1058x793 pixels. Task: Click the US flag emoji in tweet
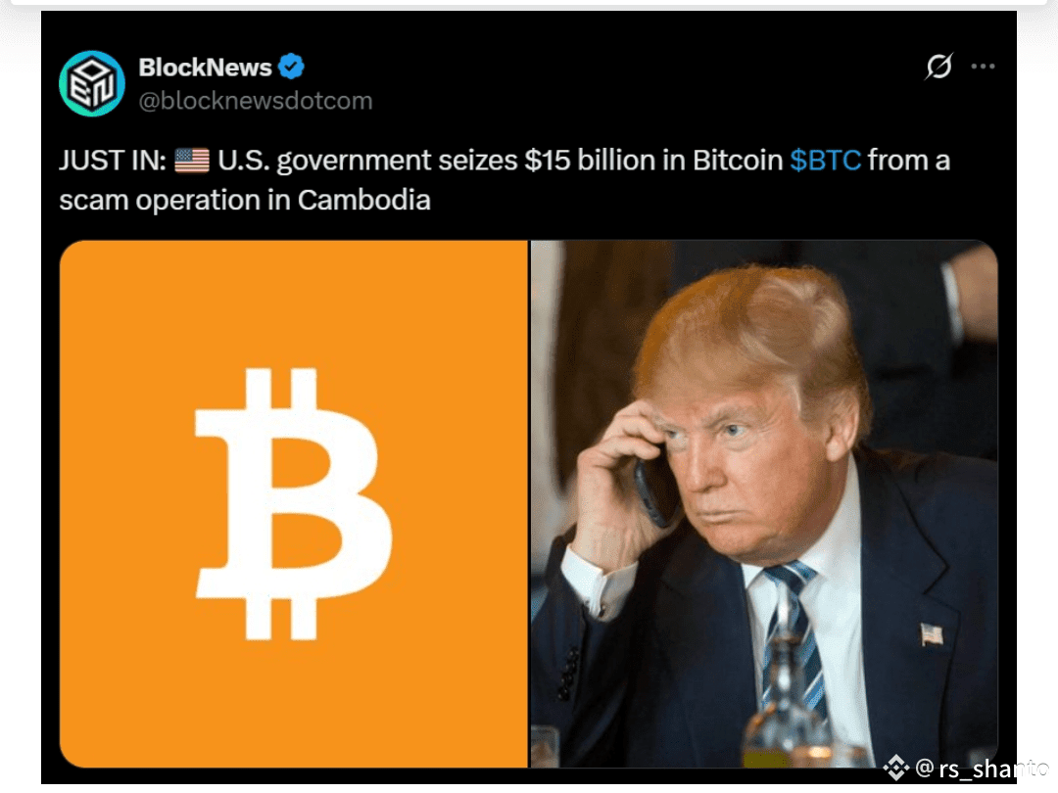(192, 161)
